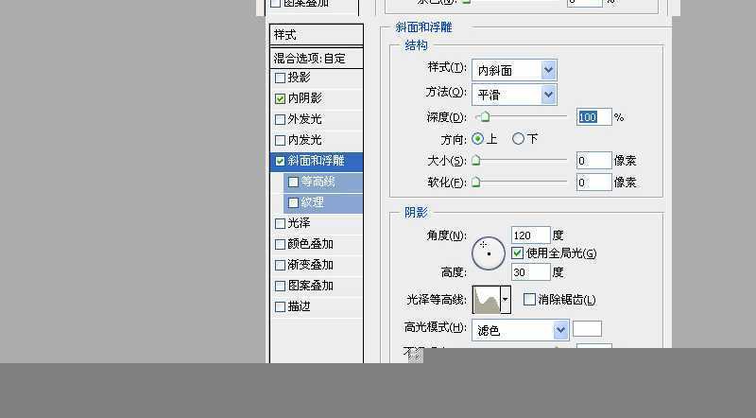Image resolution: width=756 pixels, height=418 pixels.
Task: Click the 深度 slider handle
Action: pyautogui.click(x=485, y=117)
